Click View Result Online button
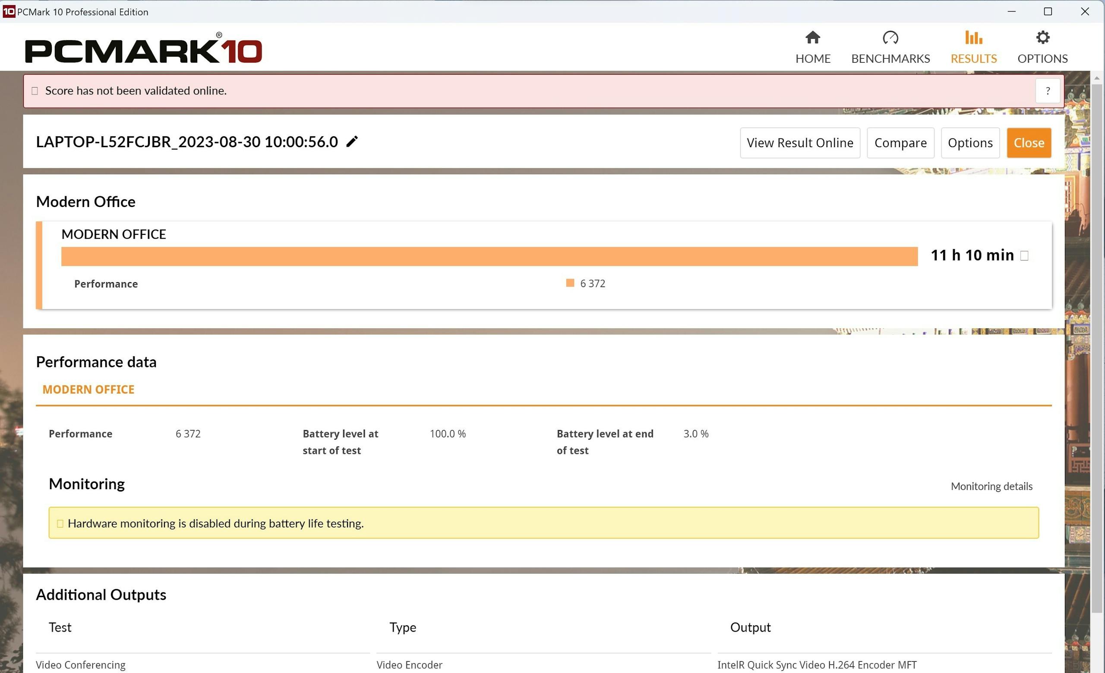 click(799, 143)
